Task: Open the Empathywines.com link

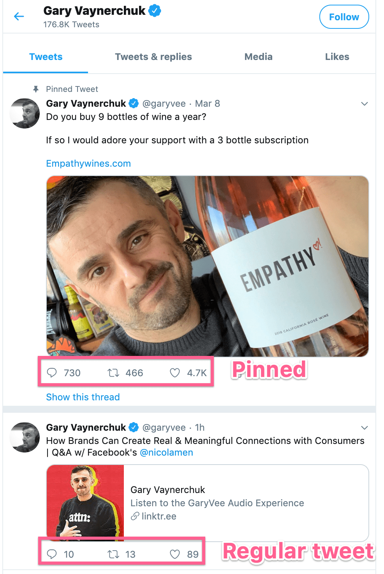Action: click(88, 164)
